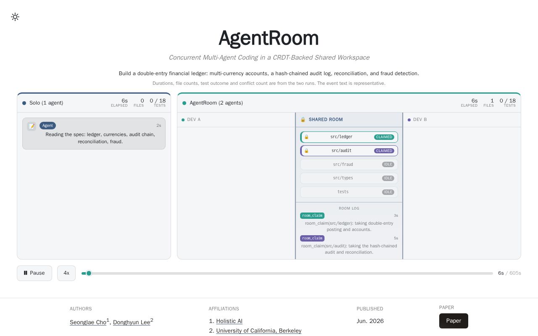Click the Agent badge in Solo panel
The width and height of the screenshot is (538, 336).
pyautogui.click(x=47, y=126)
